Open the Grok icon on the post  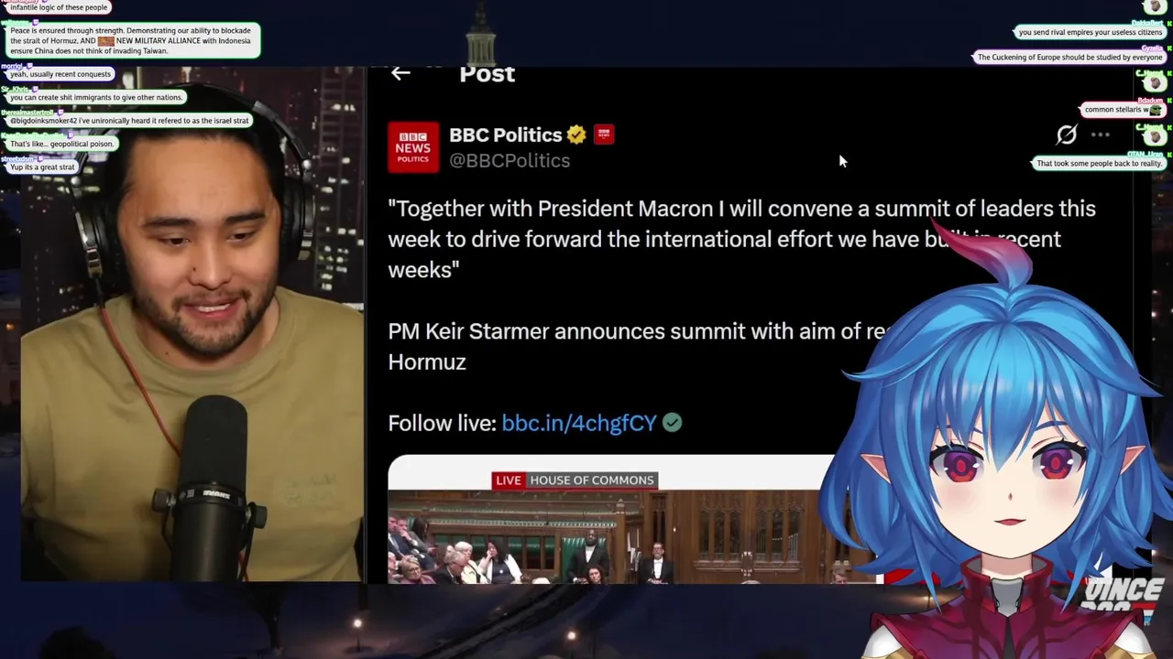[1067, 135]
